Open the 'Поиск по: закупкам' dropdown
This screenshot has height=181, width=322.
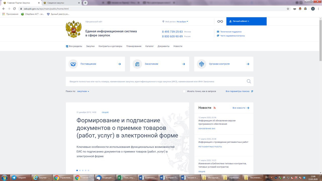coord(83,91)
